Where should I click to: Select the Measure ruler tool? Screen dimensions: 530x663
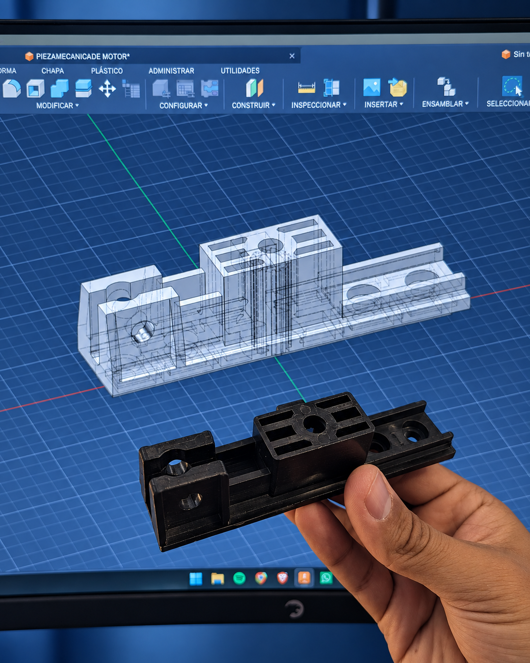tap(307, 88)
